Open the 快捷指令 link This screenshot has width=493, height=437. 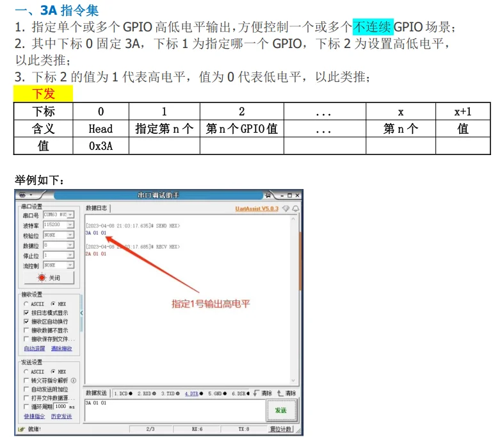coord(35,416)
